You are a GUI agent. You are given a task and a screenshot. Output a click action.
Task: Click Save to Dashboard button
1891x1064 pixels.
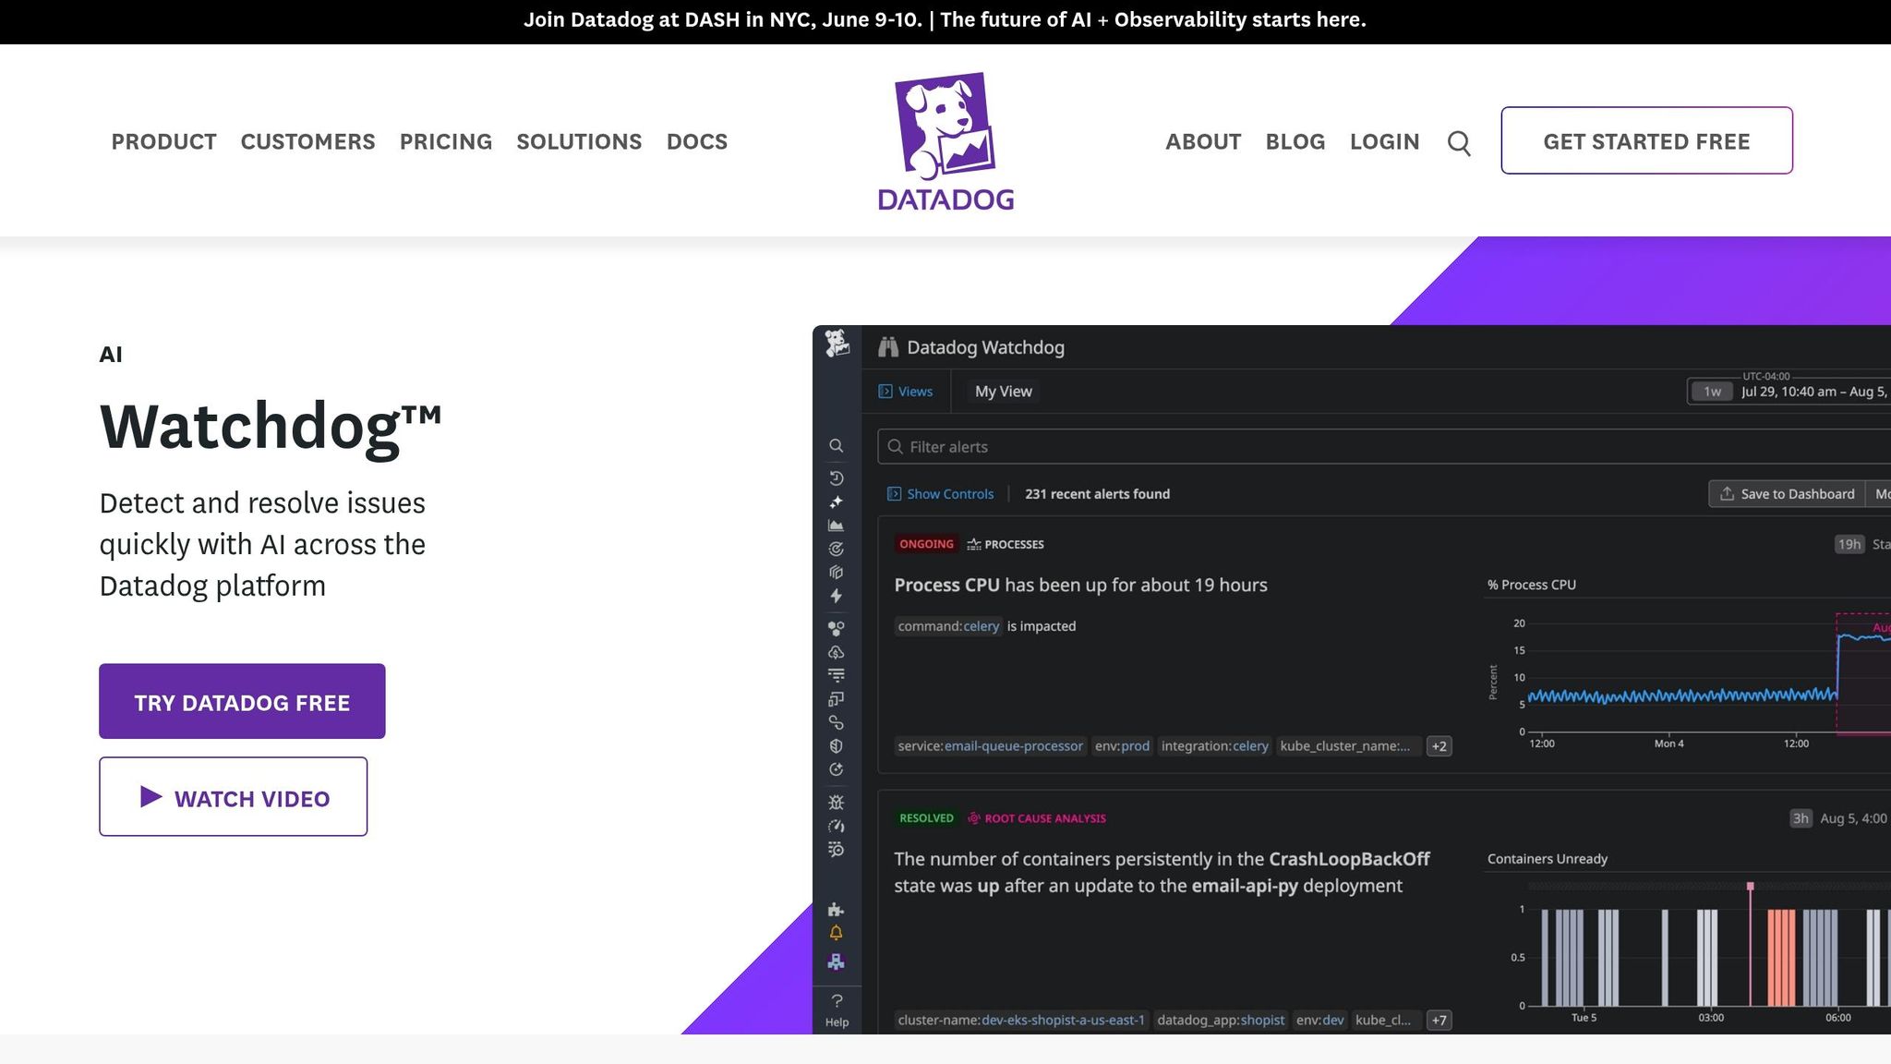coord(1787,494)
